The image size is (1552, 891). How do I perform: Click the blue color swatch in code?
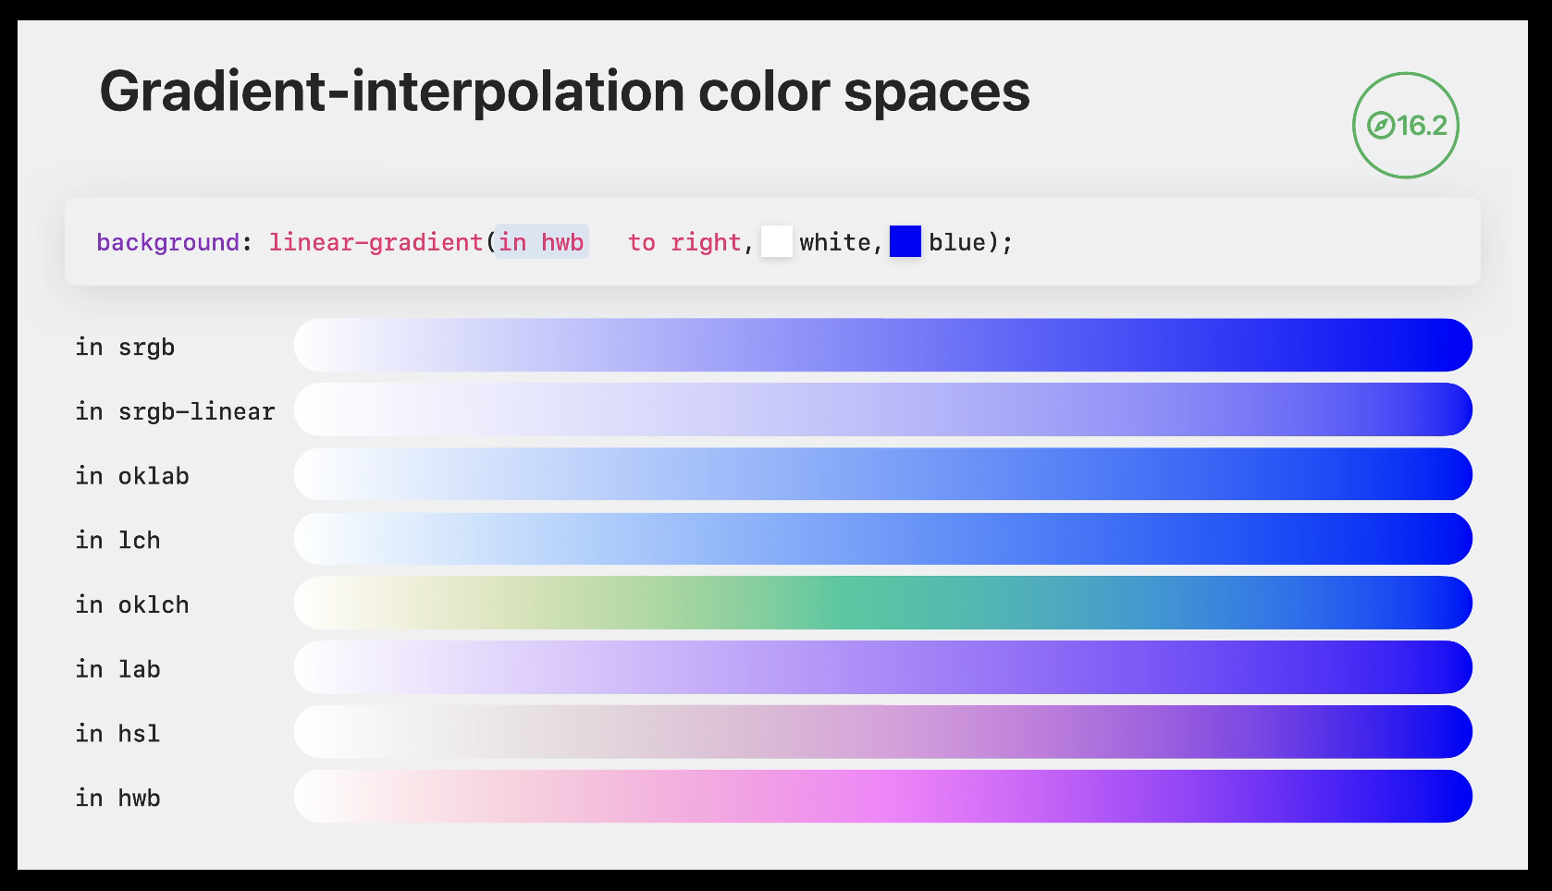pos(905,241)
